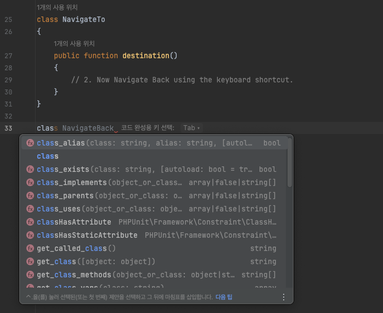The image size is (383, 313).
Task: Click the public keyword on line 27
Action: 67,56
